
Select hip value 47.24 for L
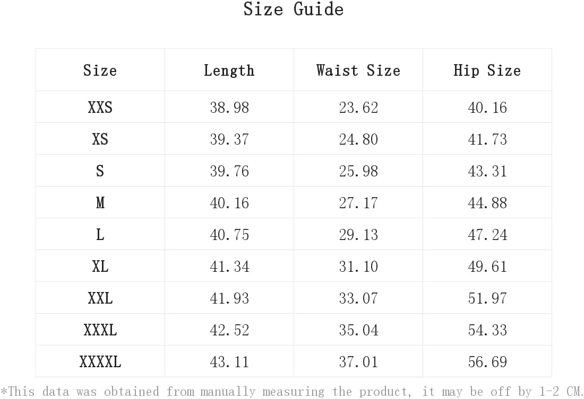coord(487,235)
